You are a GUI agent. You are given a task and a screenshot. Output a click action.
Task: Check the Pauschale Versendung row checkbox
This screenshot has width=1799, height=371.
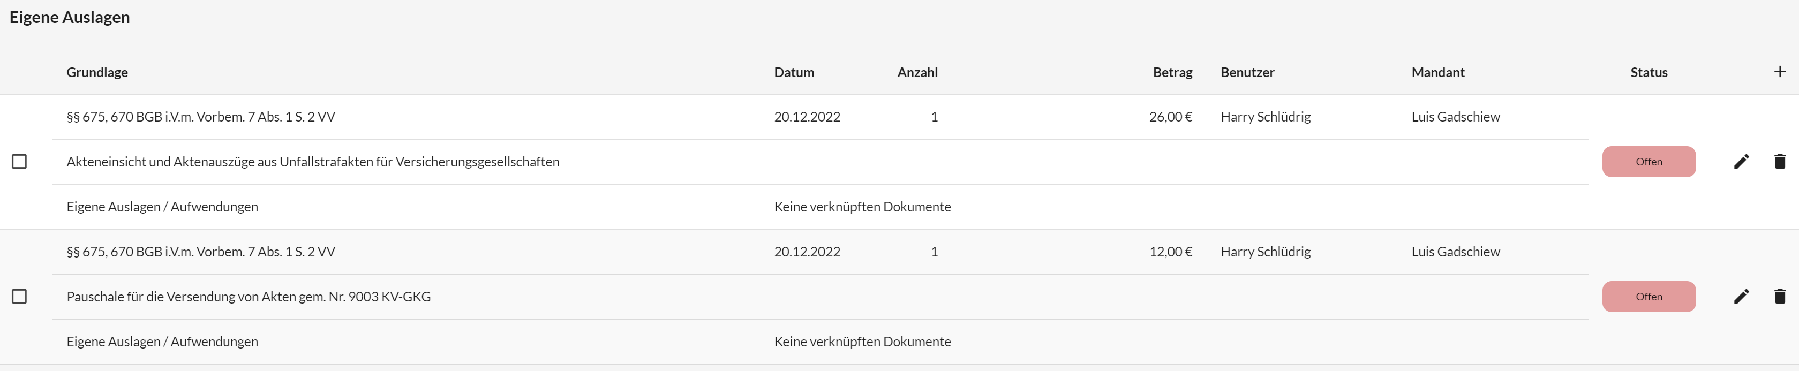point(20,296)
